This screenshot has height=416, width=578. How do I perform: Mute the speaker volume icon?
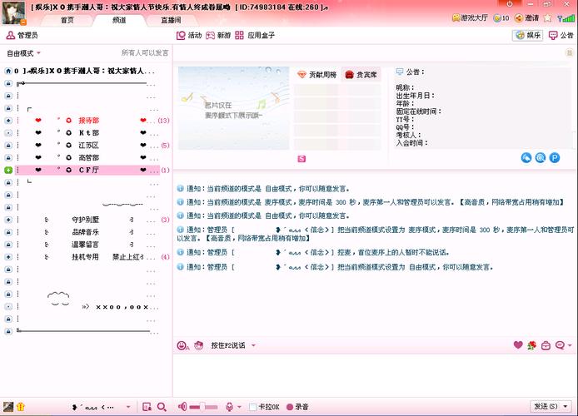tap(182, 407)
